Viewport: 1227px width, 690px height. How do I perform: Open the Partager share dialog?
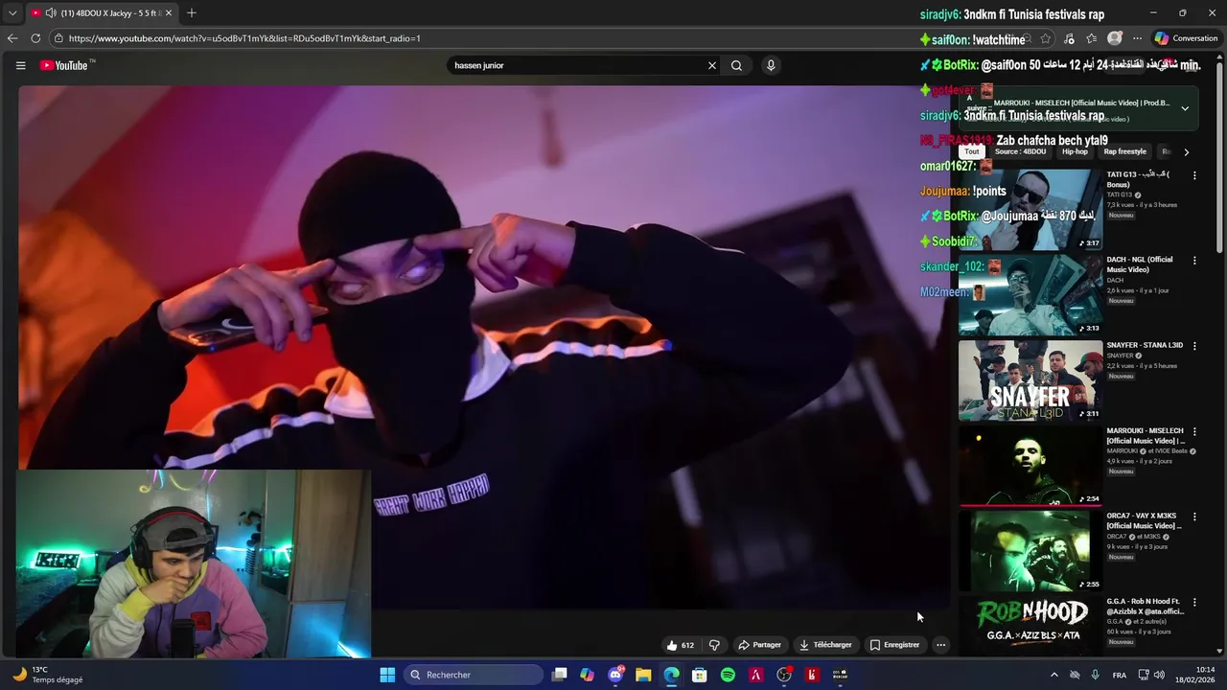pos(759,645)
